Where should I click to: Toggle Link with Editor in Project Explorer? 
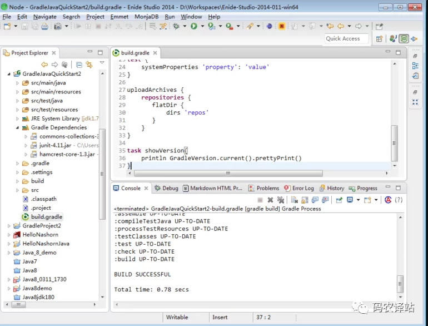coord(89,65)
